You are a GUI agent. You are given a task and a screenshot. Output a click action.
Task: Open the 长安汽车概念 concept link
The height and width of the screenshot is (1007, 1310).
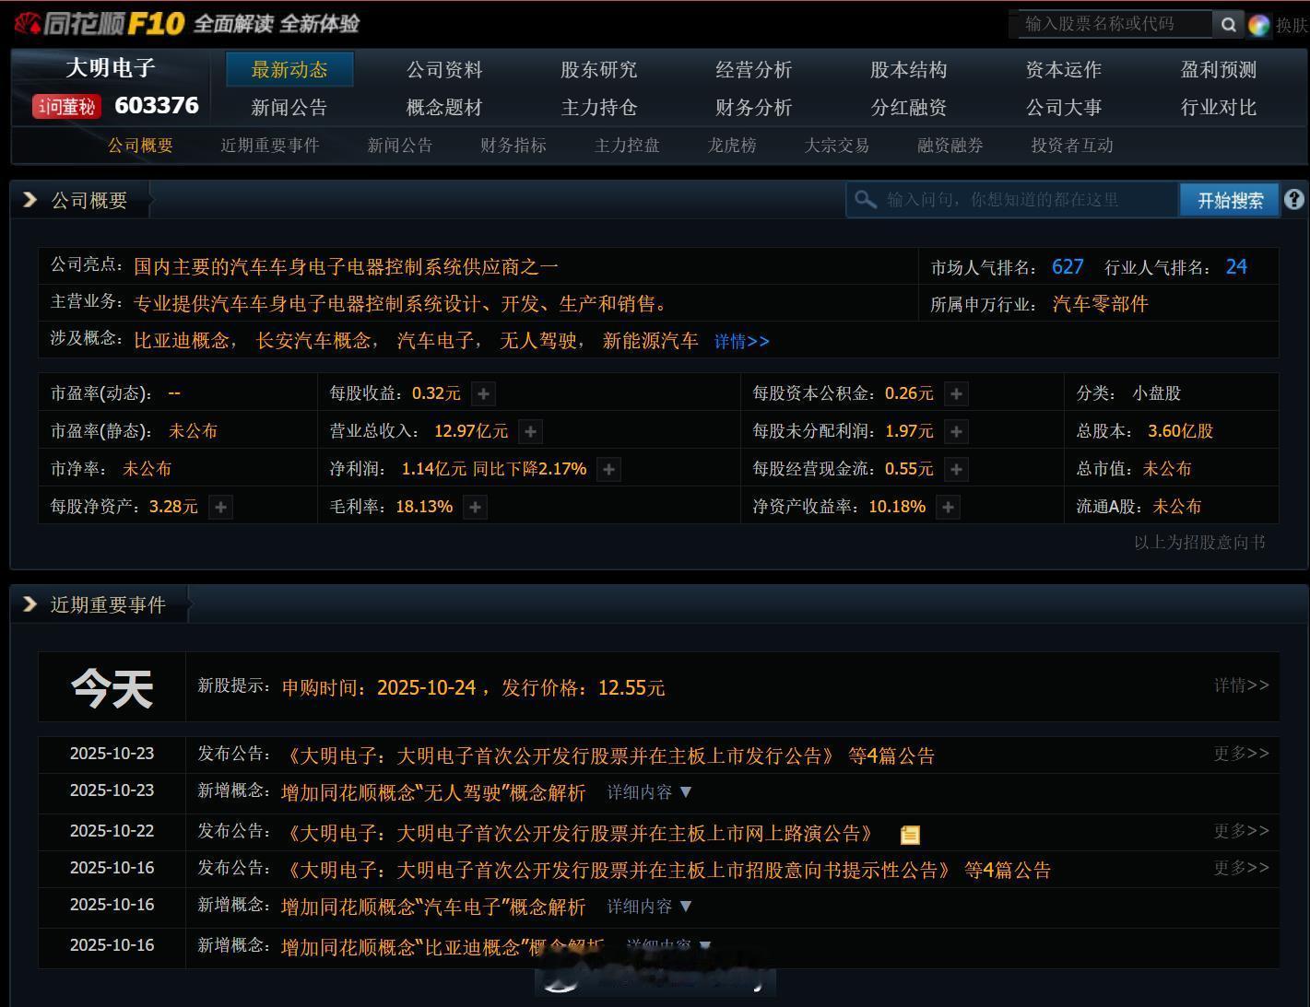(313, 341)
